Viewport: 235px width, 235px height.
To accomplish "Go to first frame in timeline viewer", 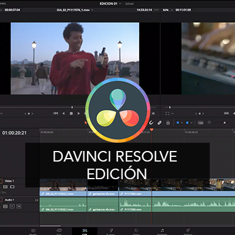I will pyautogui.click(x=226, y=113).
